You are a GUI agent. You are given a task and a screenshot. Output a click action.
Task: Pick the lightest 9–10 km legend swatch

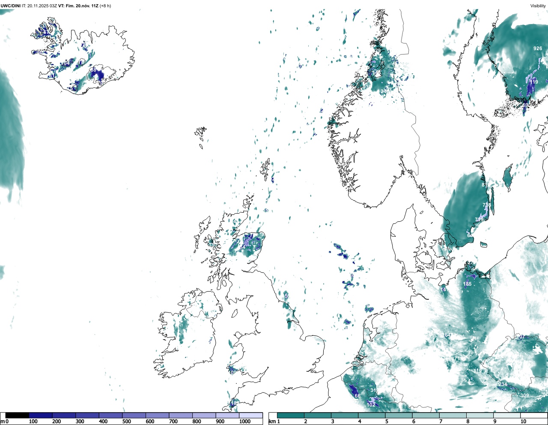pyautogui.click(x=506, y=415)
